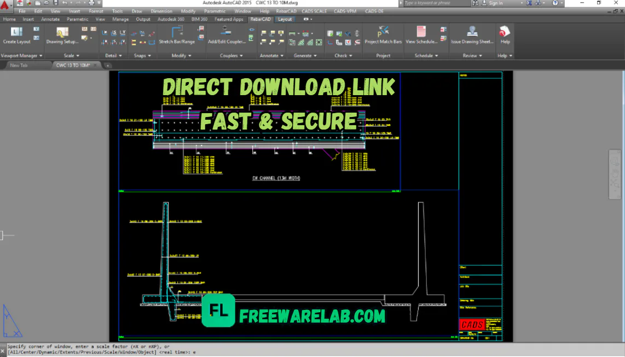Image resolution: width=625 pixels, height=357 pixels.
Task: Expand the Detail panel dropdown
Action: click(x=113, y=56)
